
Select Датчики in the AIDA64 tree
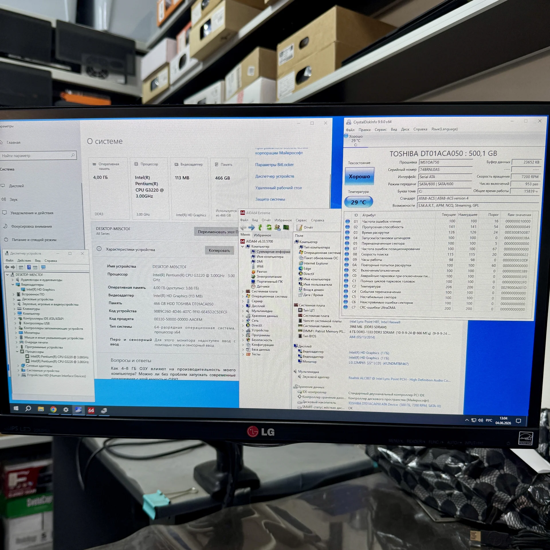click(260, 286)
